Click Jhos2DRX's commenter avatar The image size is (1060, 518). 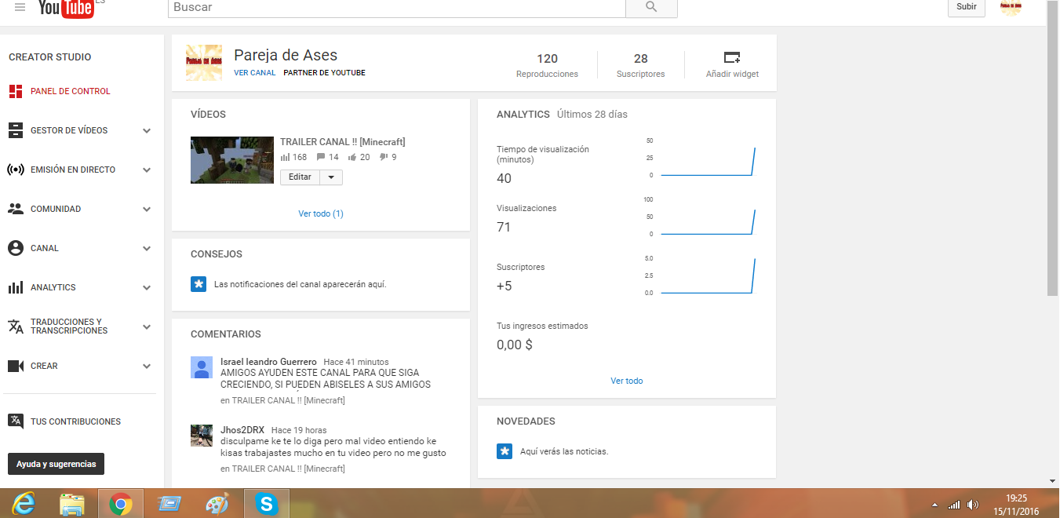click(202, 436)
